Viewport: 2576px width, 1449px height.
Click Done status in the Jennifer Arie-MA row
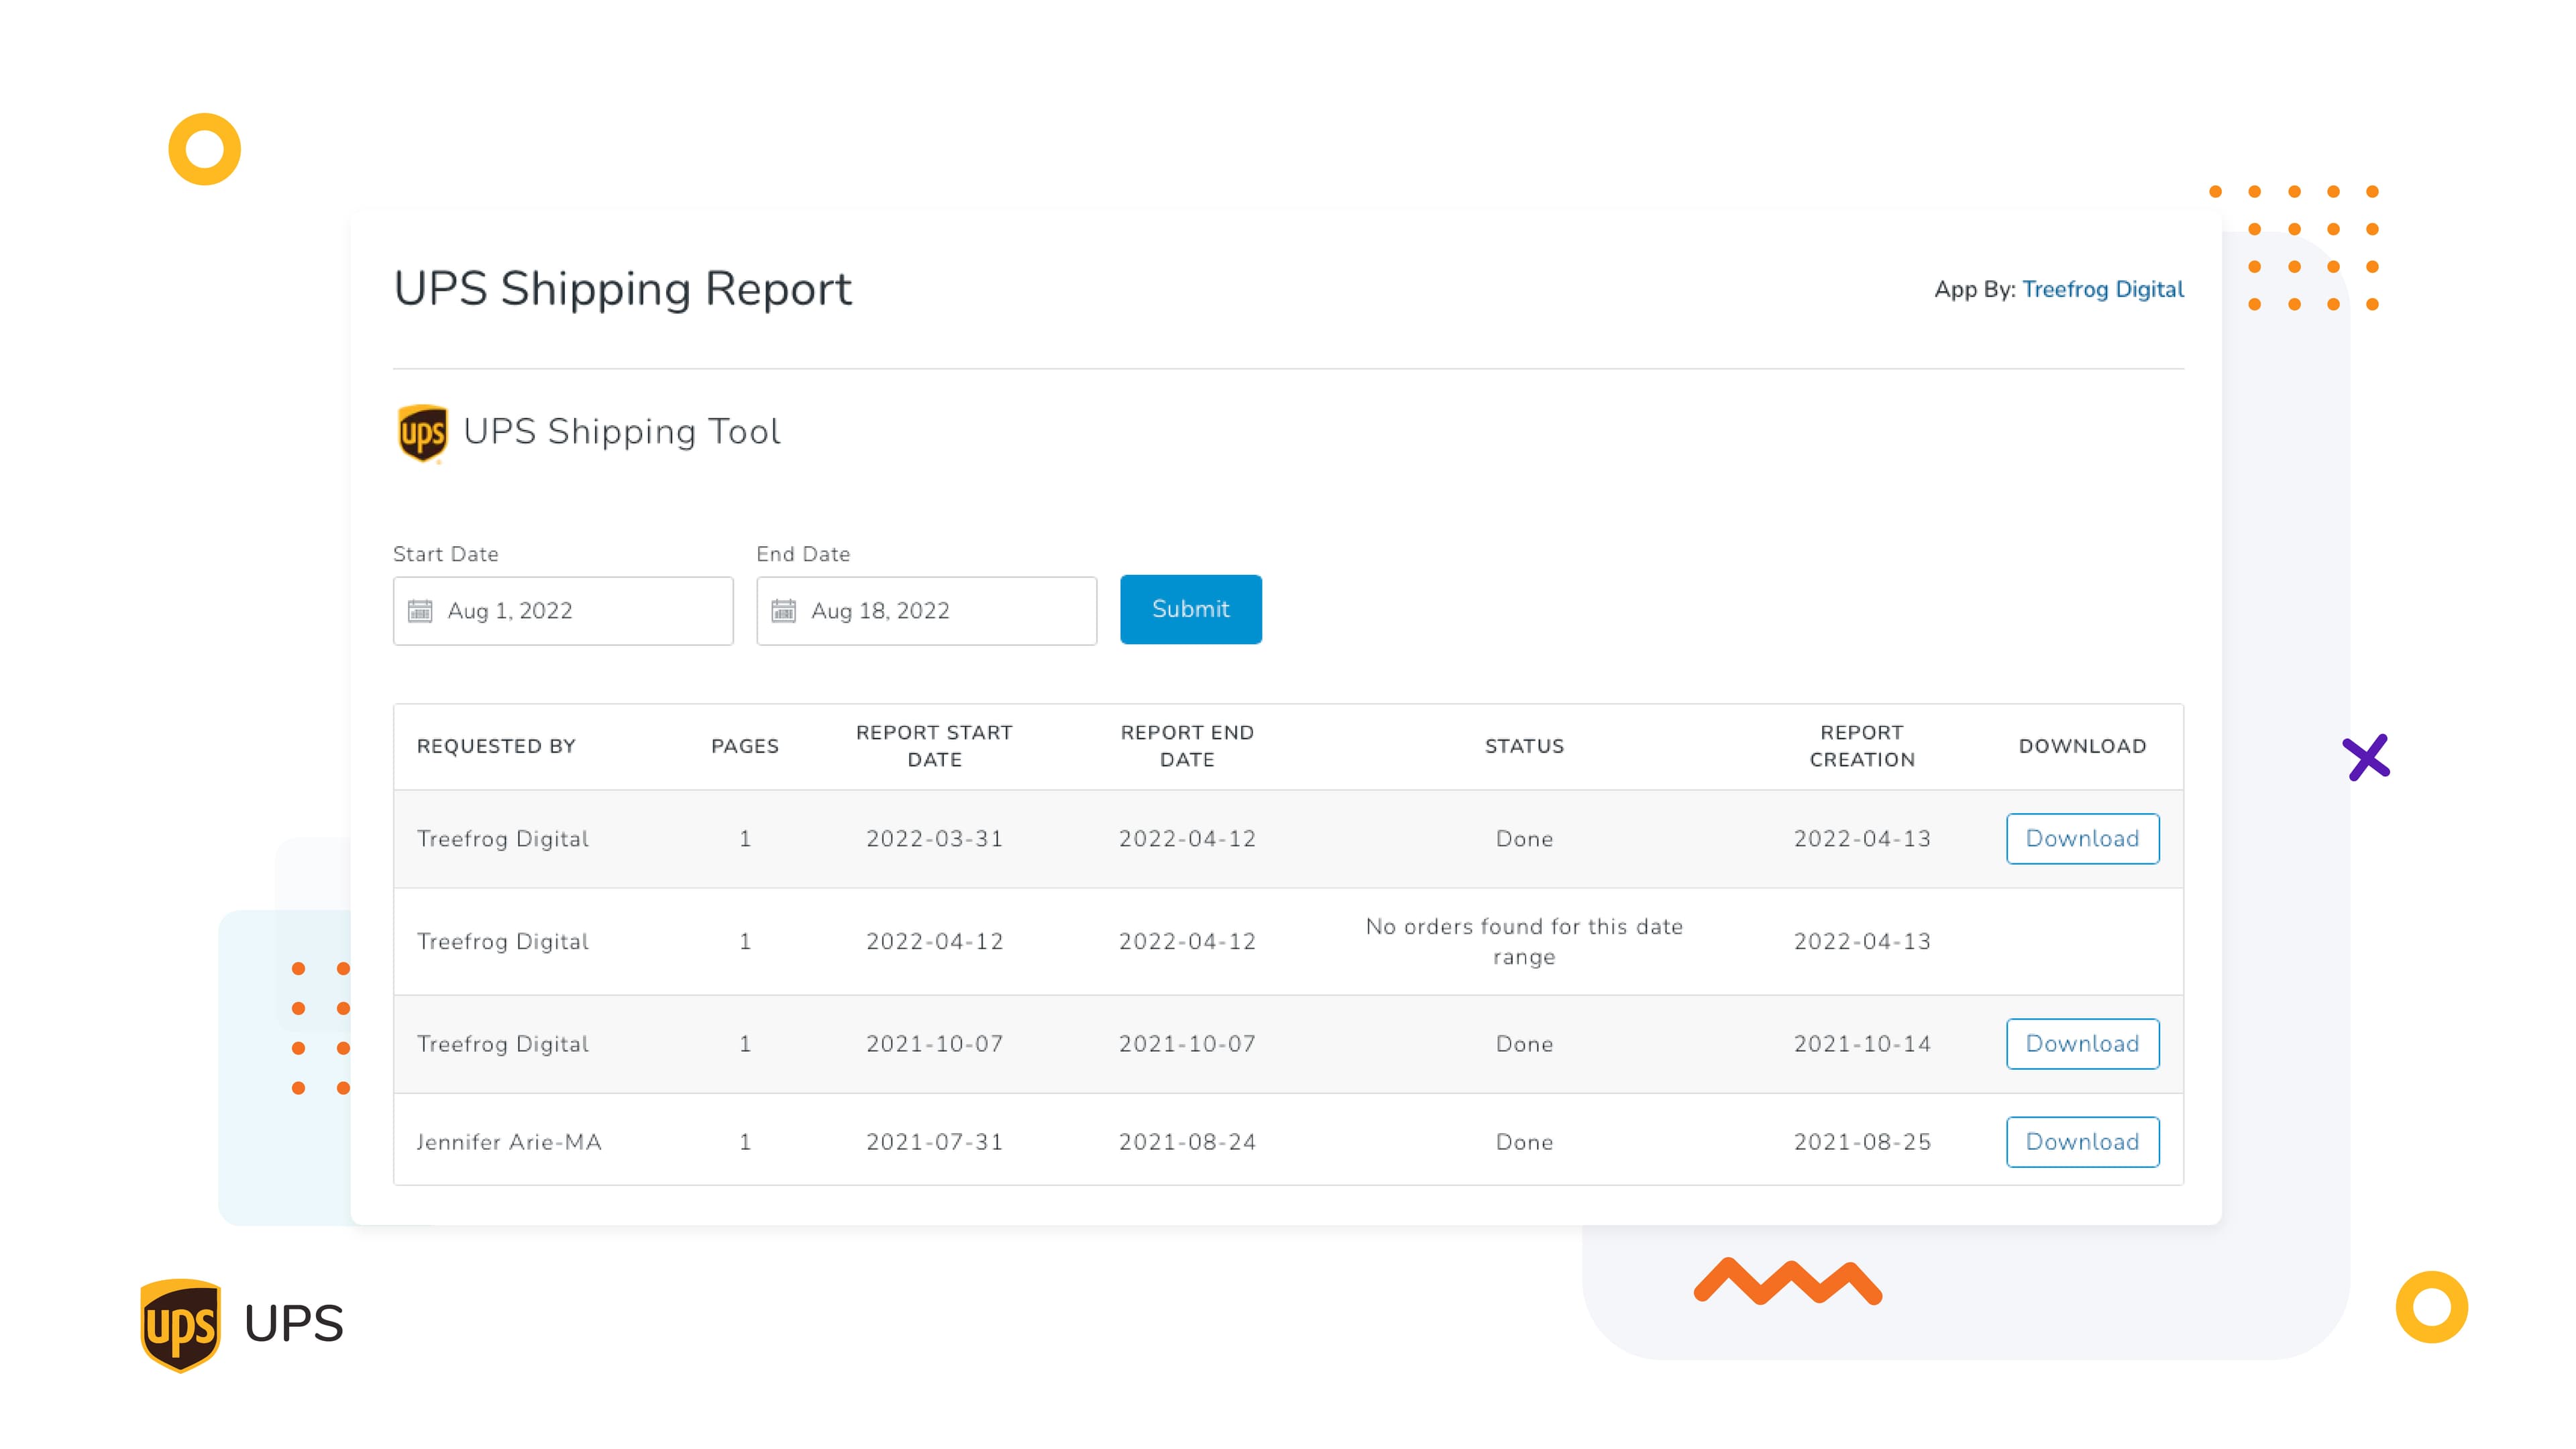click(x=1524, y=1141)
